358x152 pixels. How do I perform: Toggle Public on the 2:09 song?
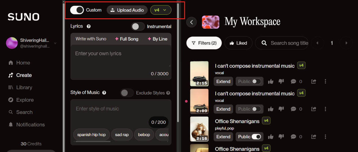256,109
